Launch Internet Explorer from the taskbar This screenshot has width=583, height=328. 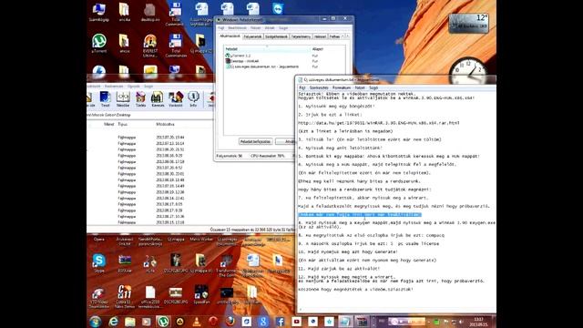tap(113, 322)
